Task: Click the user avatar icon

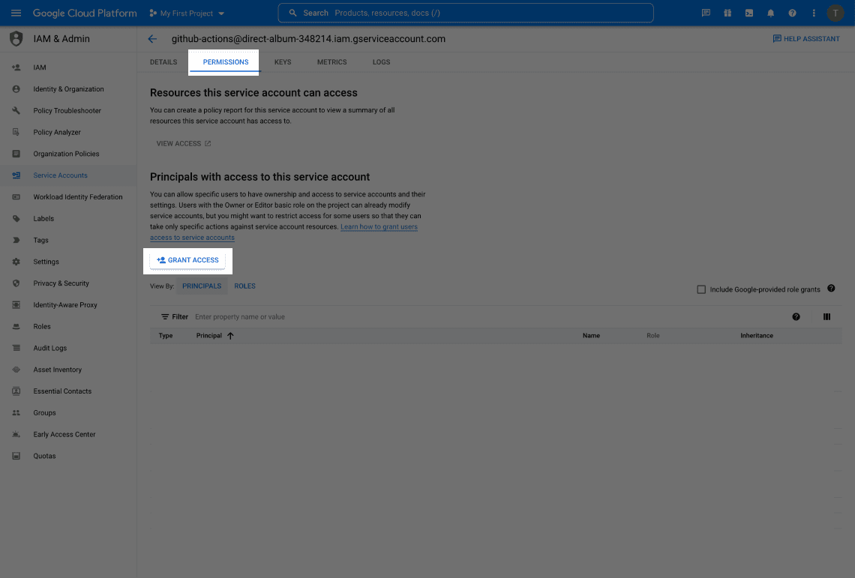Action: (835, 13)
